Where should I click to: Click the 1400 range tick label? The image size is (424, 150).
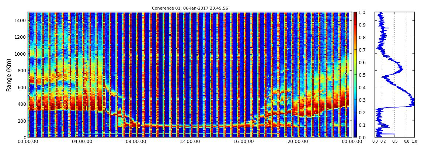(x=21, y=21)
